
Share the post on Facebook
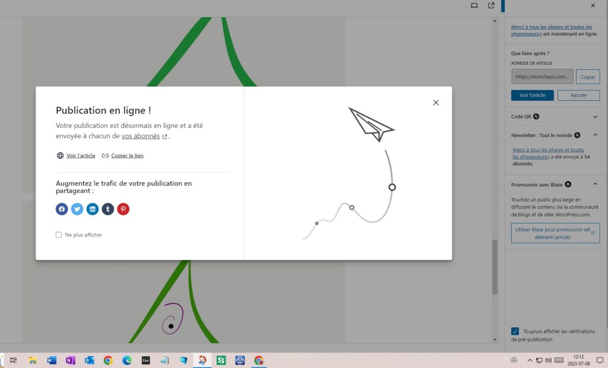62,209
